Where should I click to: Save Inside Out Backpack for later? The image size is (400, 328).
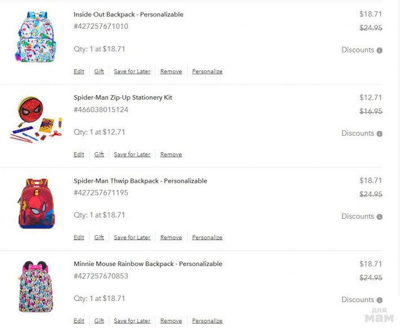[x=132, y=72]
